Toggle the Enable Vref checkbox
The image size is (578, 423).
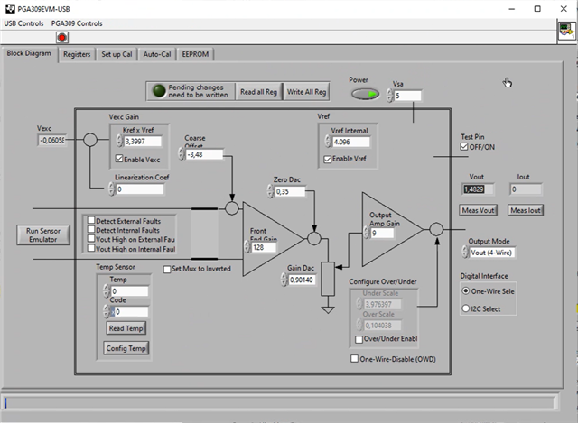pos(327,159)
